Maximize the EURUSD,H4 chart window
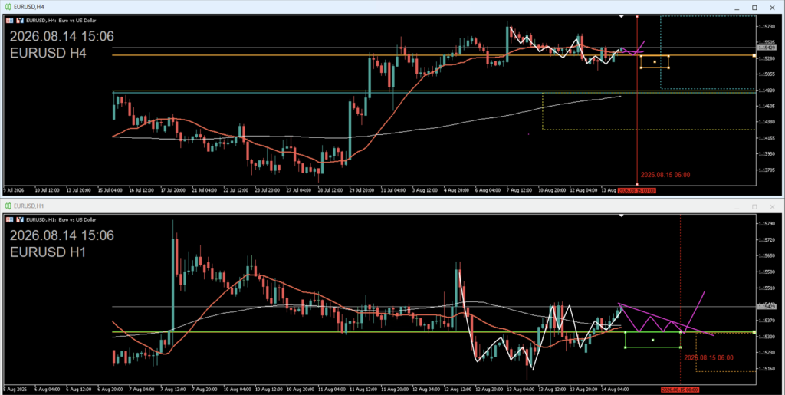Viewport: 785px width, 395px height. [754, 8]
